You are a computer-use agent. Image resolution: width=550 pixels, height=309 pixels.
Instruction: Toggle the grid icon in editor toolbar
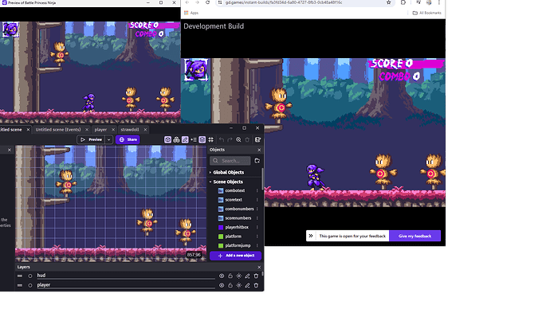210,139
